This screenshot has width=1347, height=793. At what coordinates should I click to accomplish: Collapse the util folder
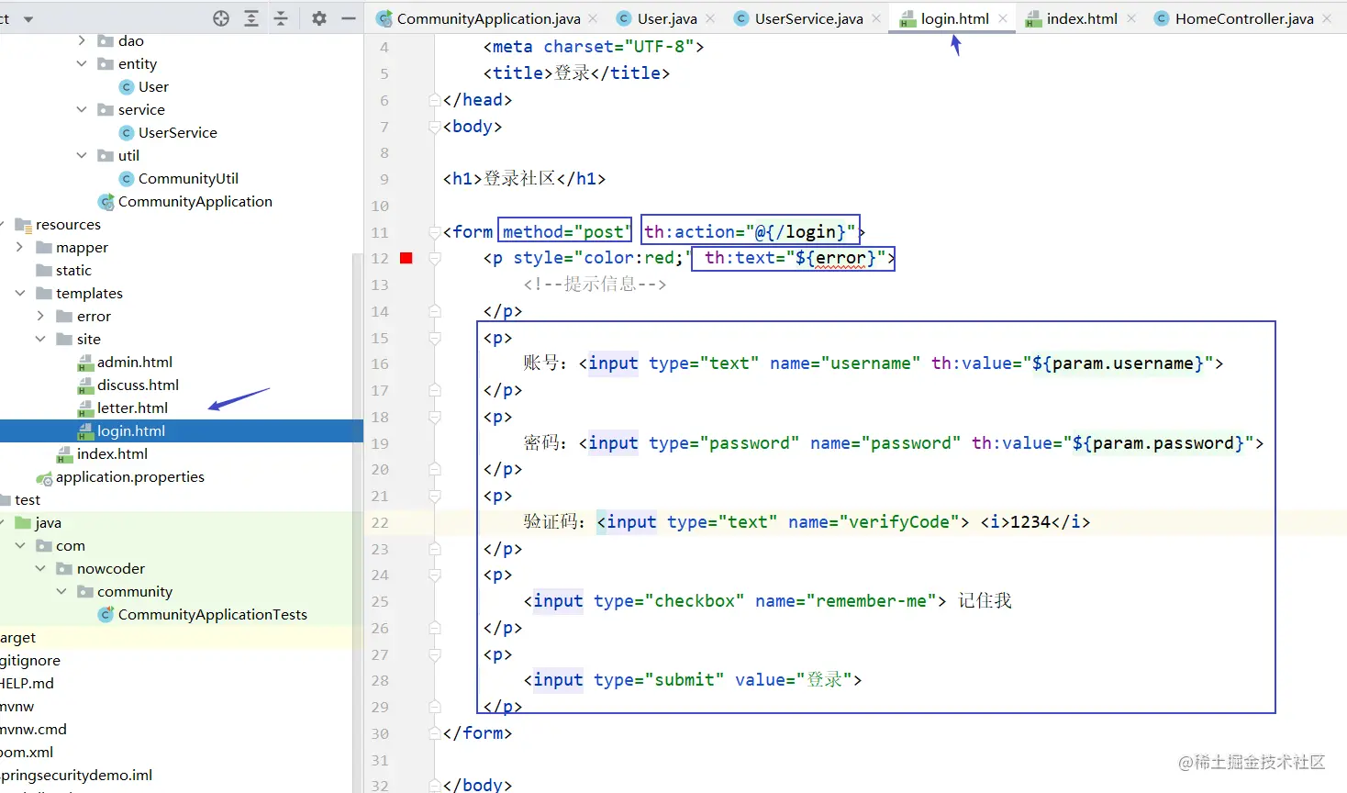coord(82,155)
